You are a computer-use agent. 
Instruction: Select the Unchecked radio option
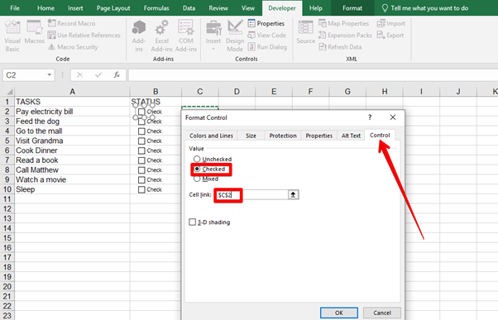coord(213,159)
